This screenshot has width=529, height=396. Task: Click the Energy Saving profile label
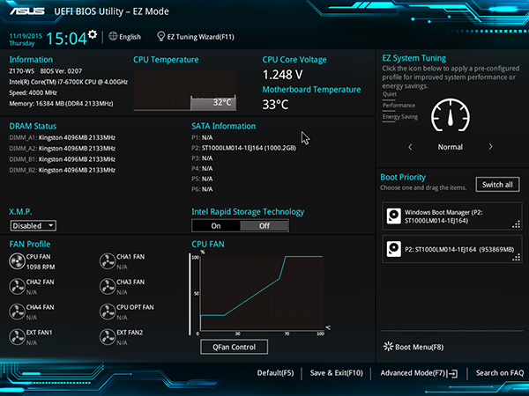(400, 117)
